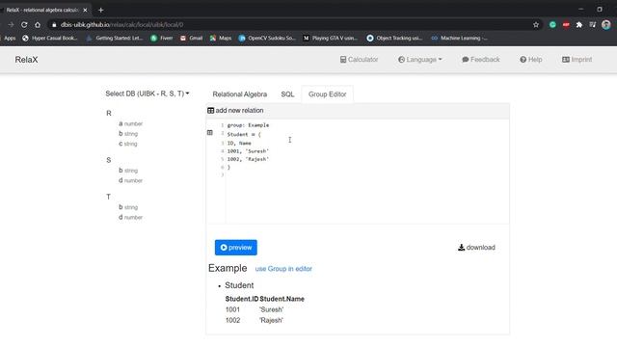This screenshot has height=347, width=617.
Task: Click the browser address bar URL
Action: (x=121, y=24)
